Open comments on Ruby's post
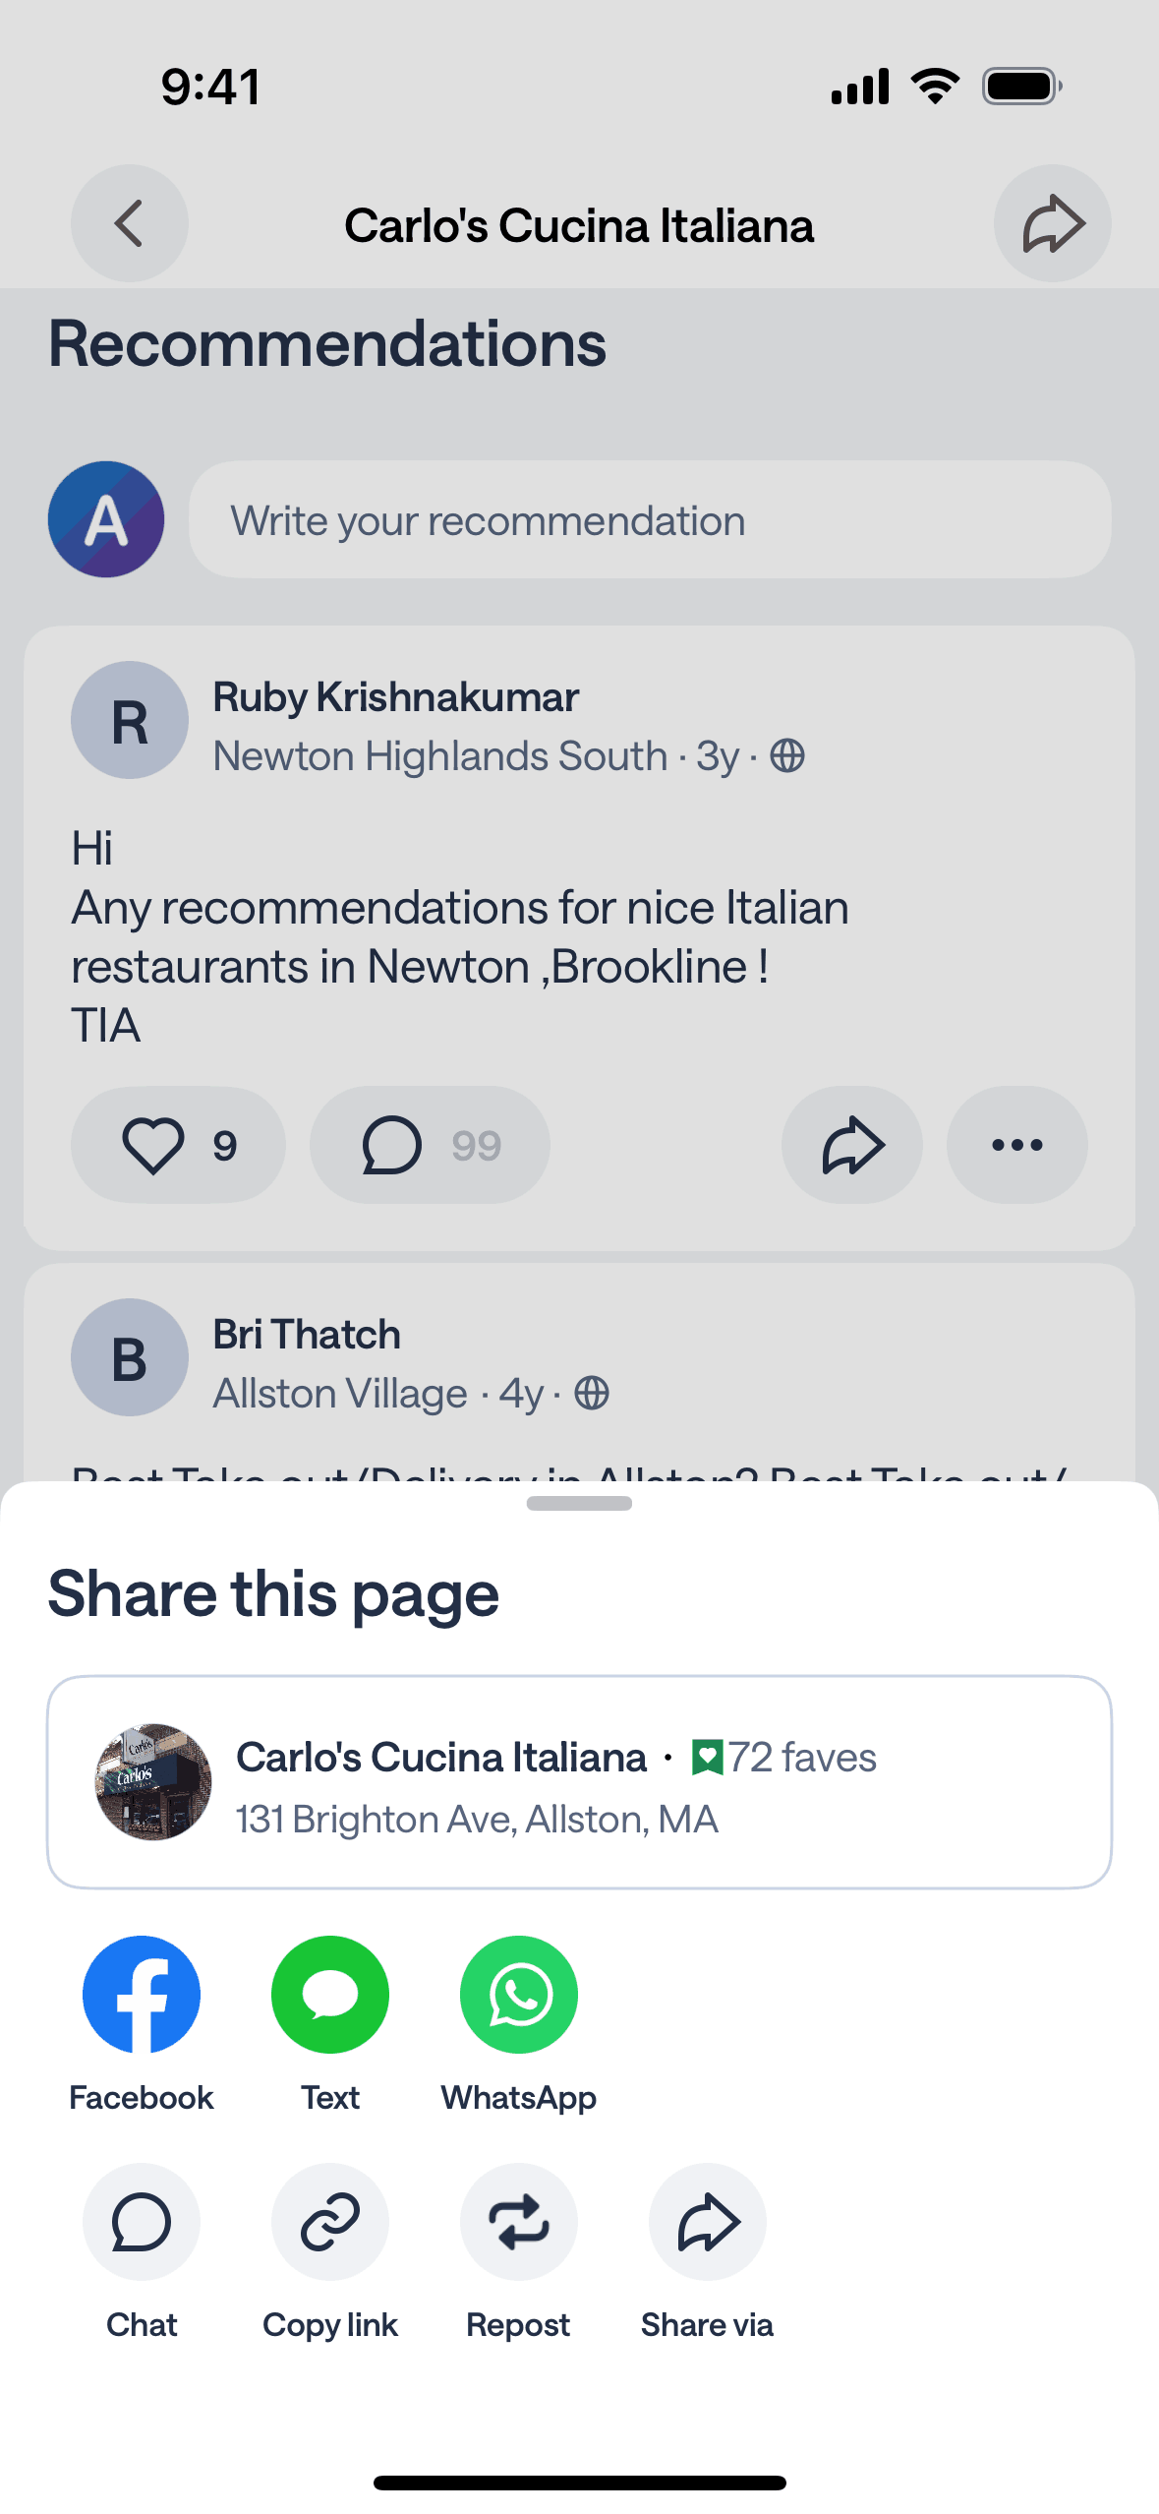The height and width of the screenshot is (2514, 1159). tap(430, 1145)
